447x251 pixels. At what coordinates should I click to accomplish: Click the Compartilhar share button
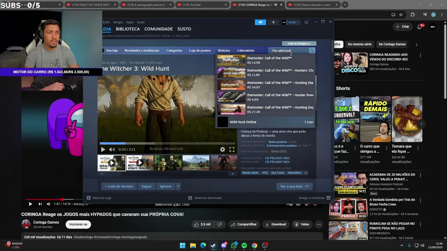click(244, 225)
